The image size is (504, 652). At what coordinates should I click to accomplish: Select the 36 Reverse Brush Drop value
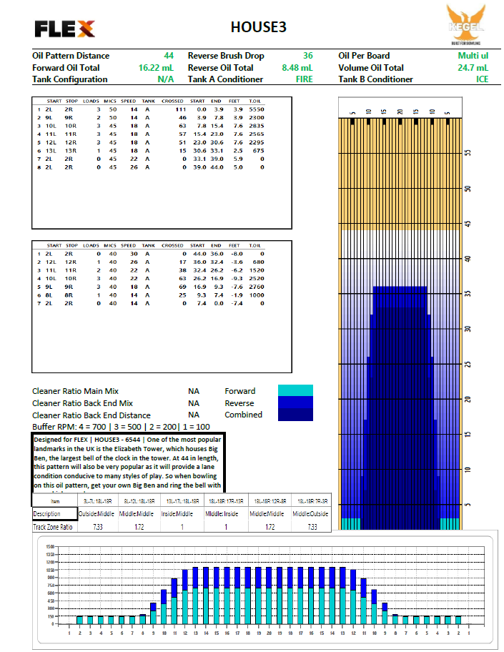pyautogui.click(x=307, y=56)
